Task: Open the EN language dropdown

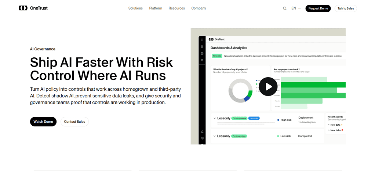Action: coord(296,8)
